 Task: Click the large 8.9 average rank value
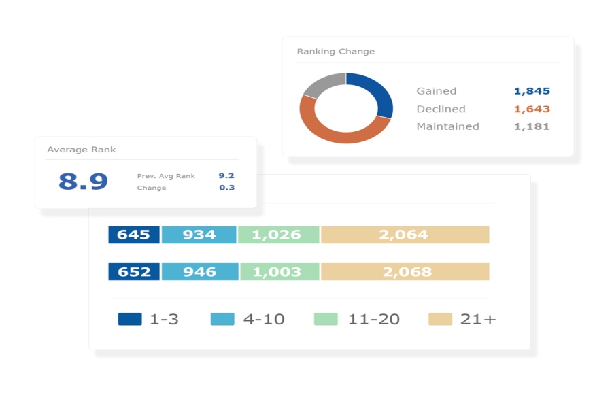(x=83, y=182)
